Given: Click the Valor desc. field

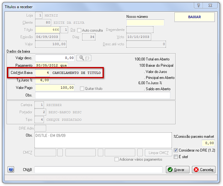Looking at the screenshot, I should 55,58.
